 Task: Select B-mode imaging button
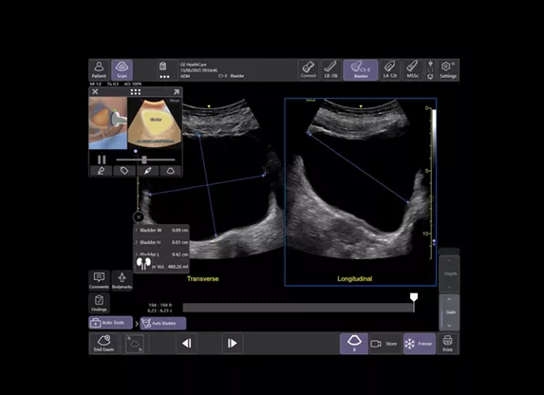tap(354, 344)
